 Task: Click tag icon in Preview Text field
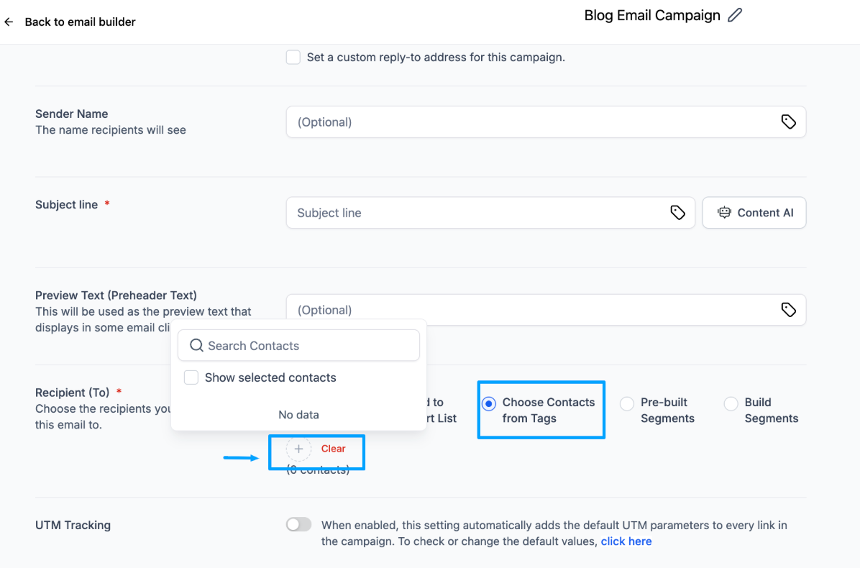point(788,310)
